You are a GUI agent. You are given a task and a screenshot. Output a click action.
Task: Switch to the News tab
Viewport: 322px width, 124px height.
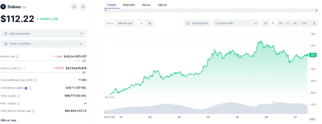point(147,5)
